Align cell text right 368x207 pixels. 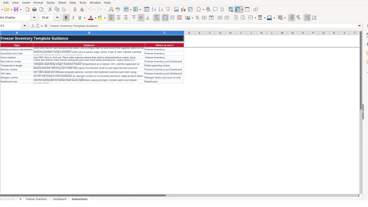click(125, 18)
